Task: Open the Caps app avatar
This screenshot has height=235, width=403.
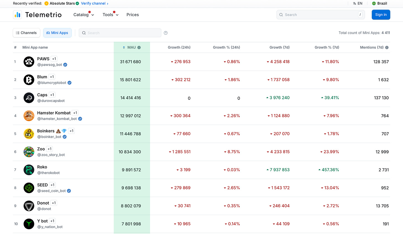Action: 29,98
